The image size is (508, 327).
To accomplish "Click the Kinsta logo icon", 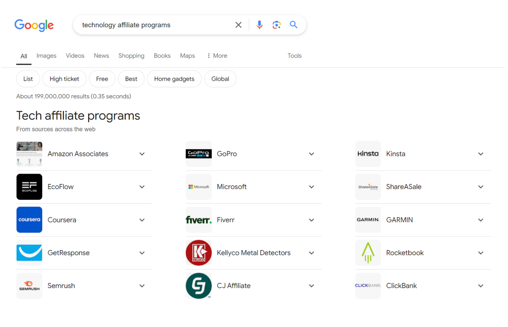I will (368, 154).
